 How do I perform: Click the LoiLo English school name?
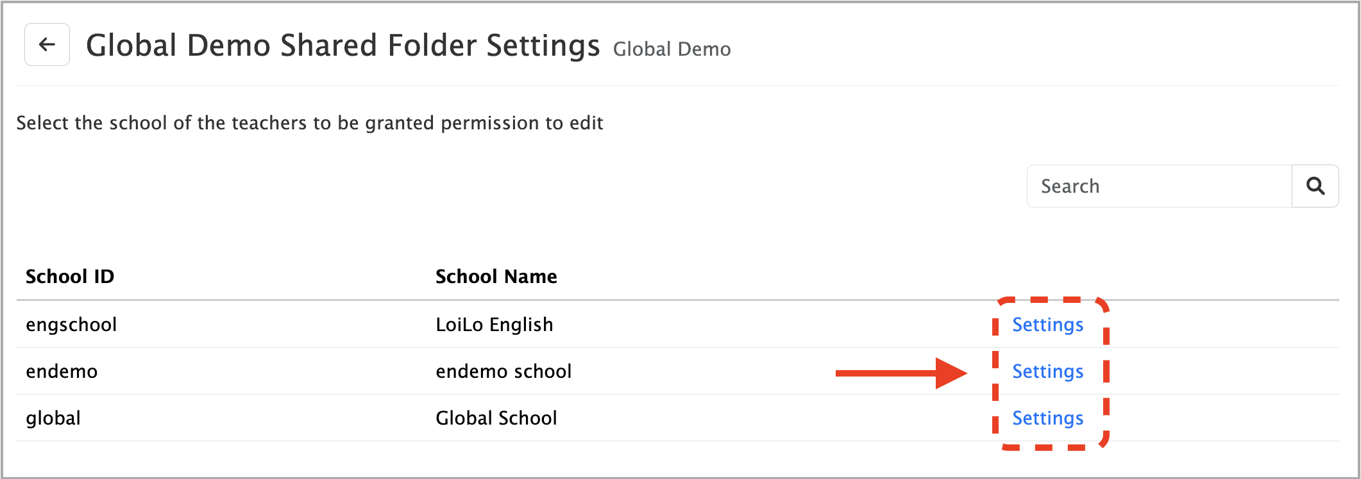(x=494, y=325)
